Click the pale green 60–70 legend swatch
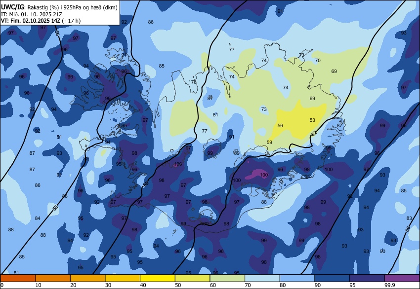 click(227, 278)
